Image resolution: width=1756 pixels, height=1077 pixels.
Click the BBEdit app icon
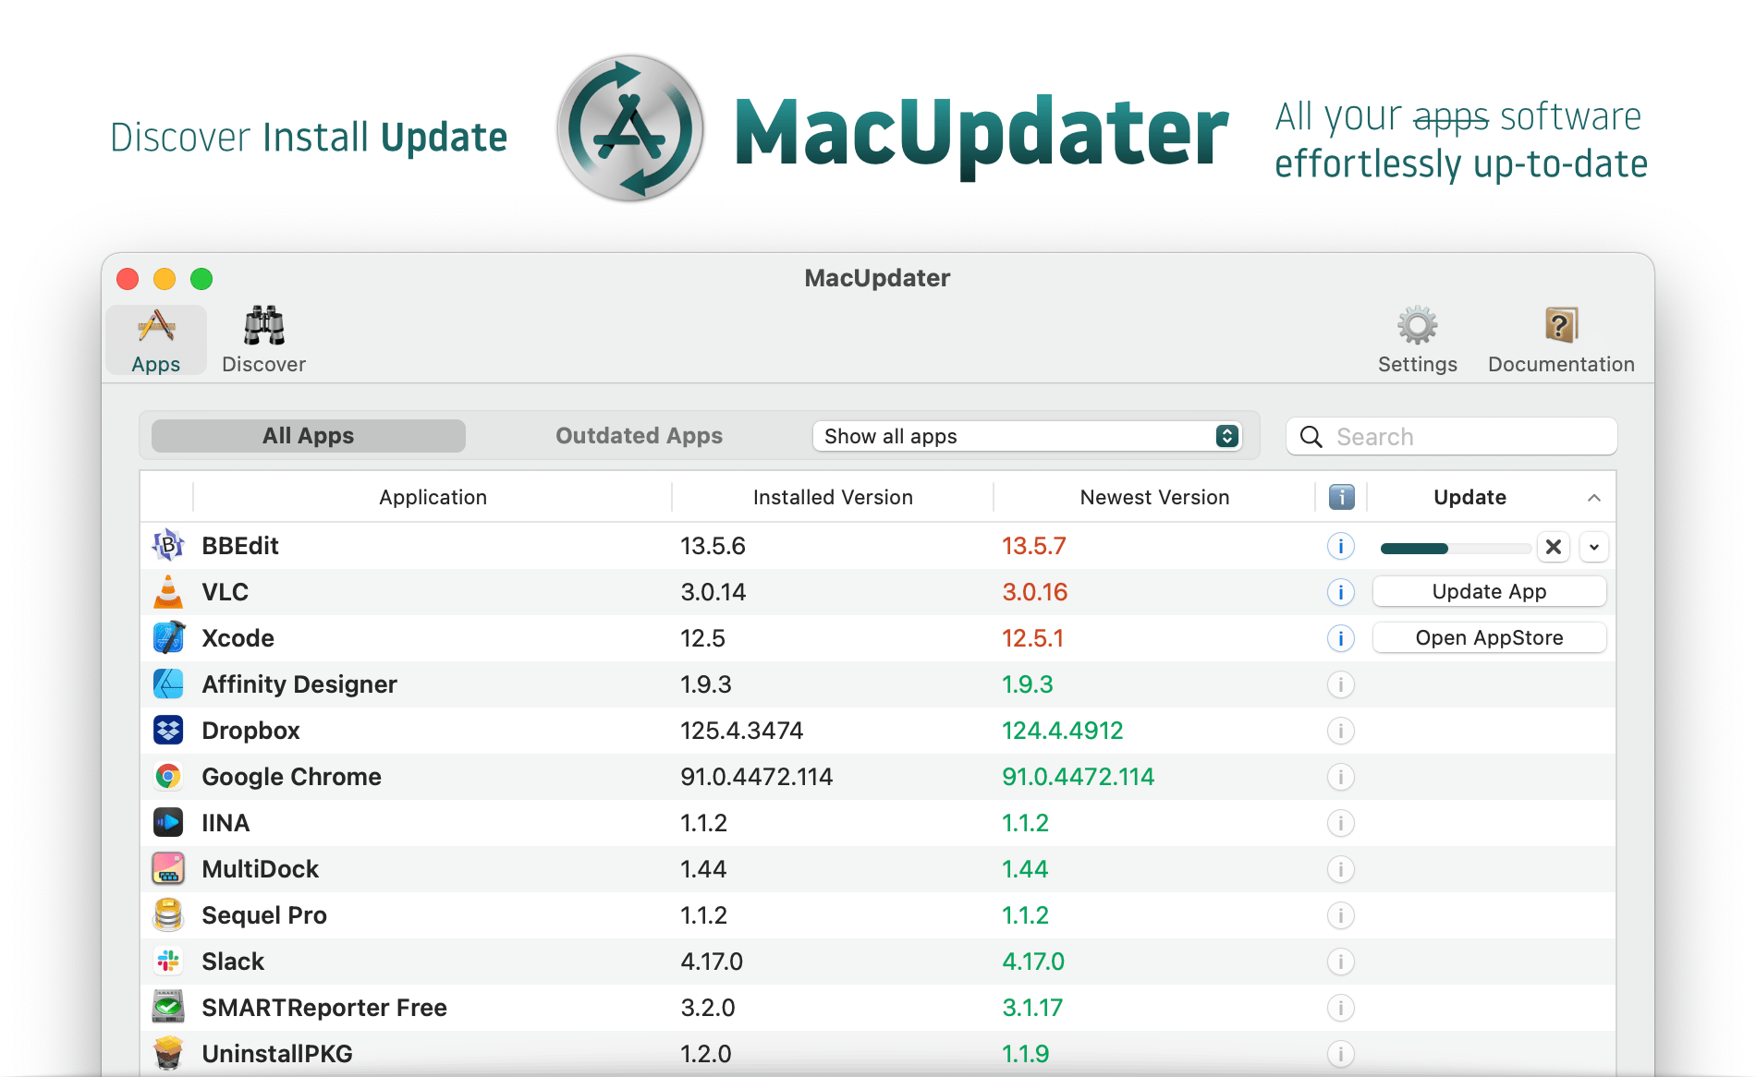(x=168, y=546)
